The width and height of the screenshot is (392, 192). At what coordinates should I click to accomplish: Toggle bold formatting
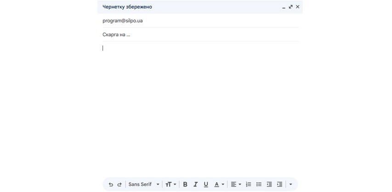[x=185, y=185]
